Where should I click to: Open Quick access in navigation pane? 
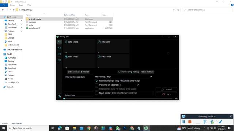(11, 17)
